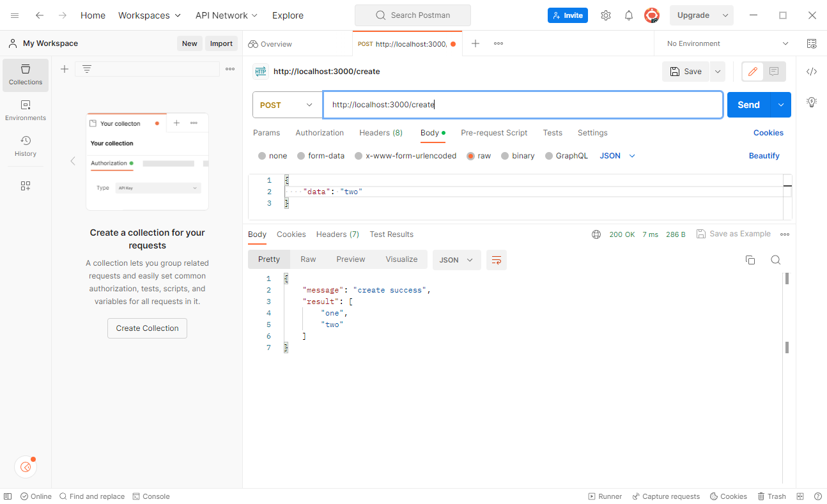
Task: Click the Import button
Action: [x=221, y=43]
